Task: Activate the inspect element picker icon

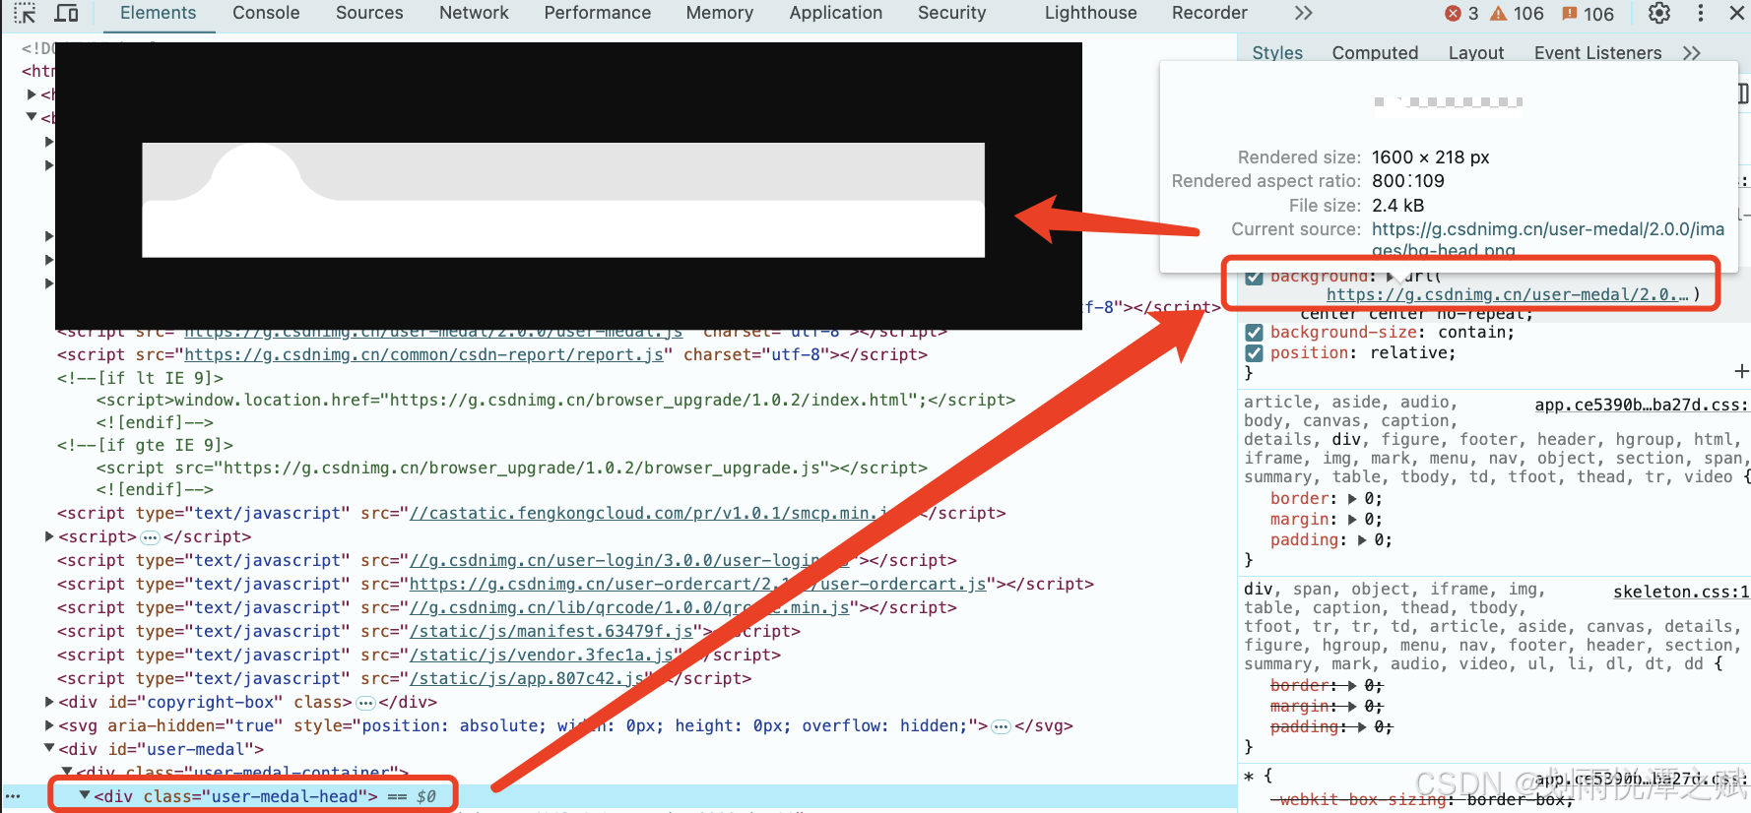Action: click(25, 13)
